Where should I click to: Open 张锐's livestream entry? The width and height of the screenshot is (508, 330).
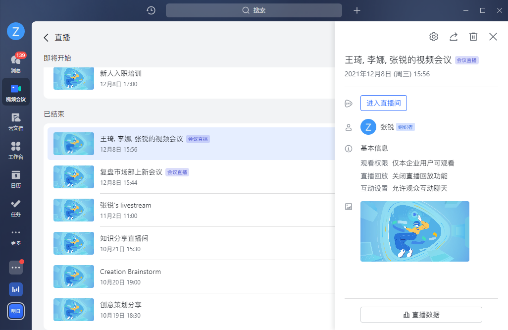[191, 210]
